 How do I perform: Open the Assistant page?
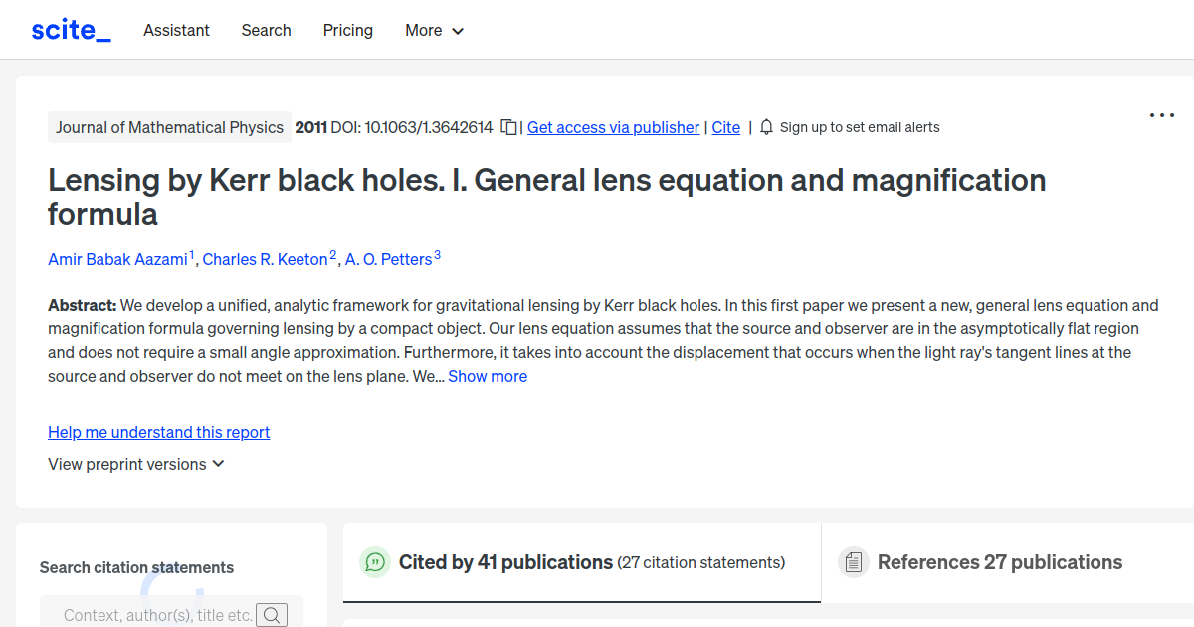tap(176, 30)
